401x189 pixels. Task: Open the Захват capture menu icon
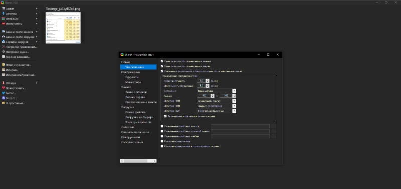click(x=4, y=9)
